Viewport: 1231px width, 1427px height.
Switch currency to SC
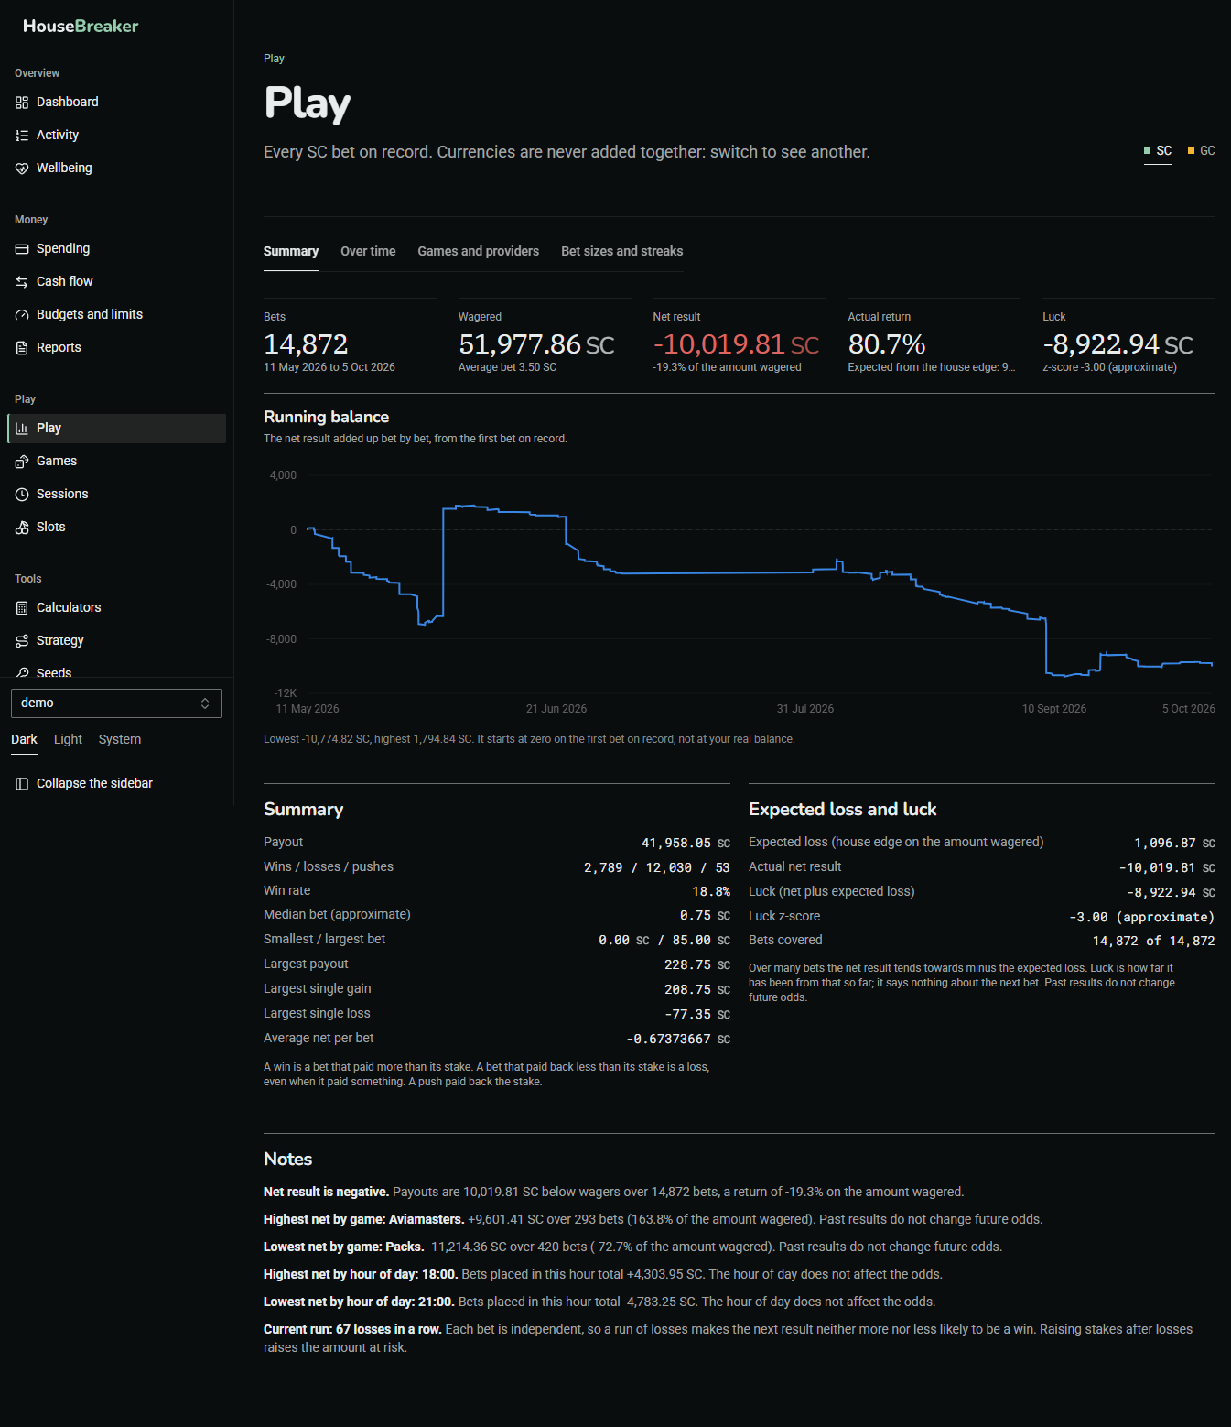[1158, 151]
